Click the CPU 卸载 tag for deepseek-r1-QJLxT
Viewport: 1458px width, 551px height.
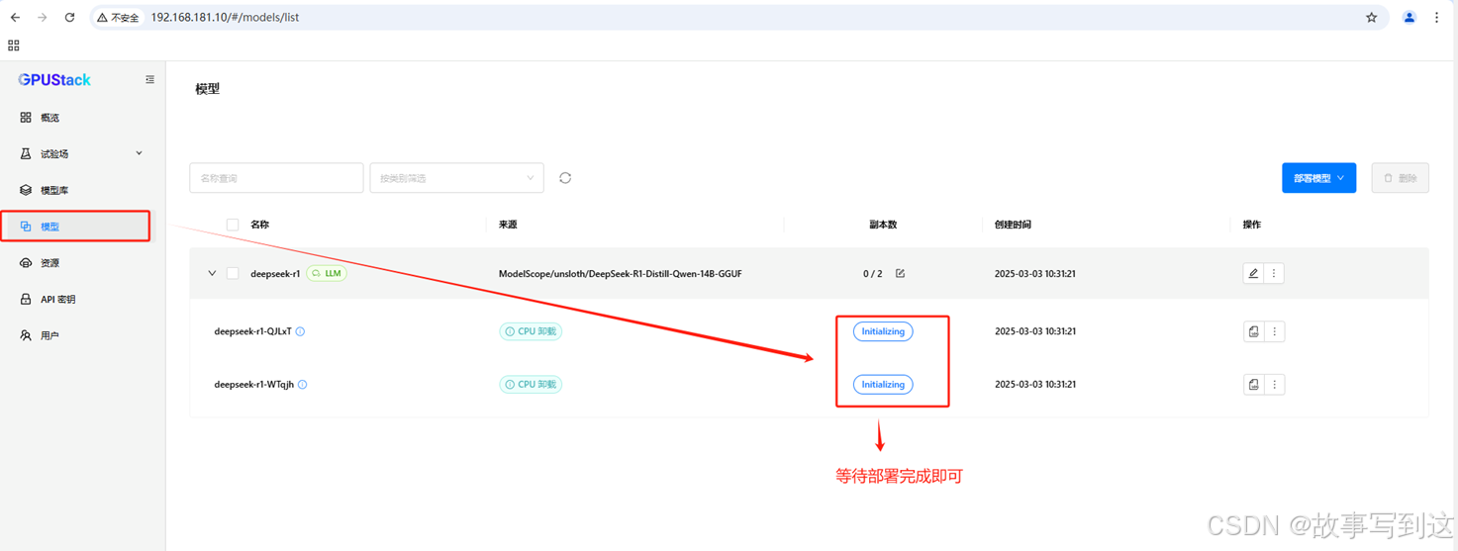(531, 331)
